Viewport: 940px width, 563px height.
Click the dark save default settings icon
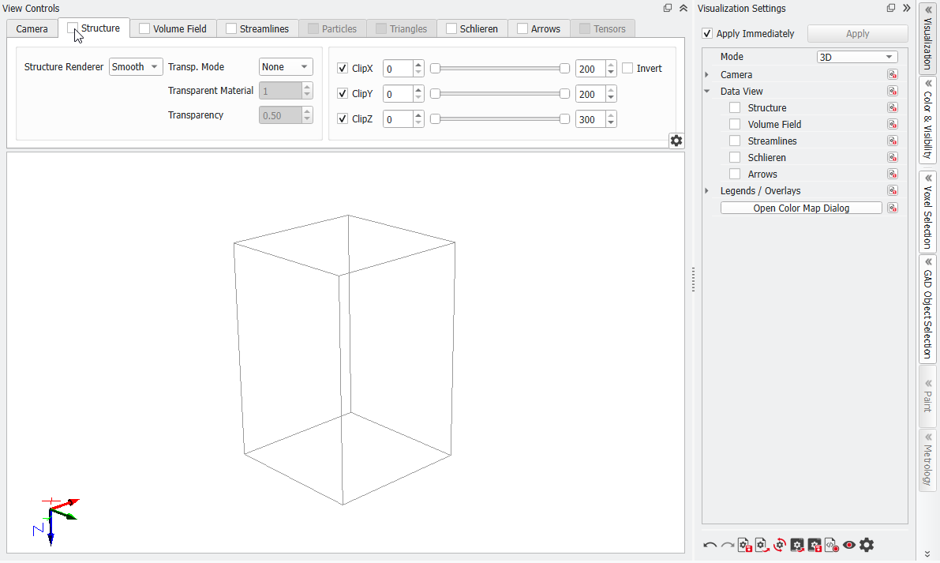point(814,545)
